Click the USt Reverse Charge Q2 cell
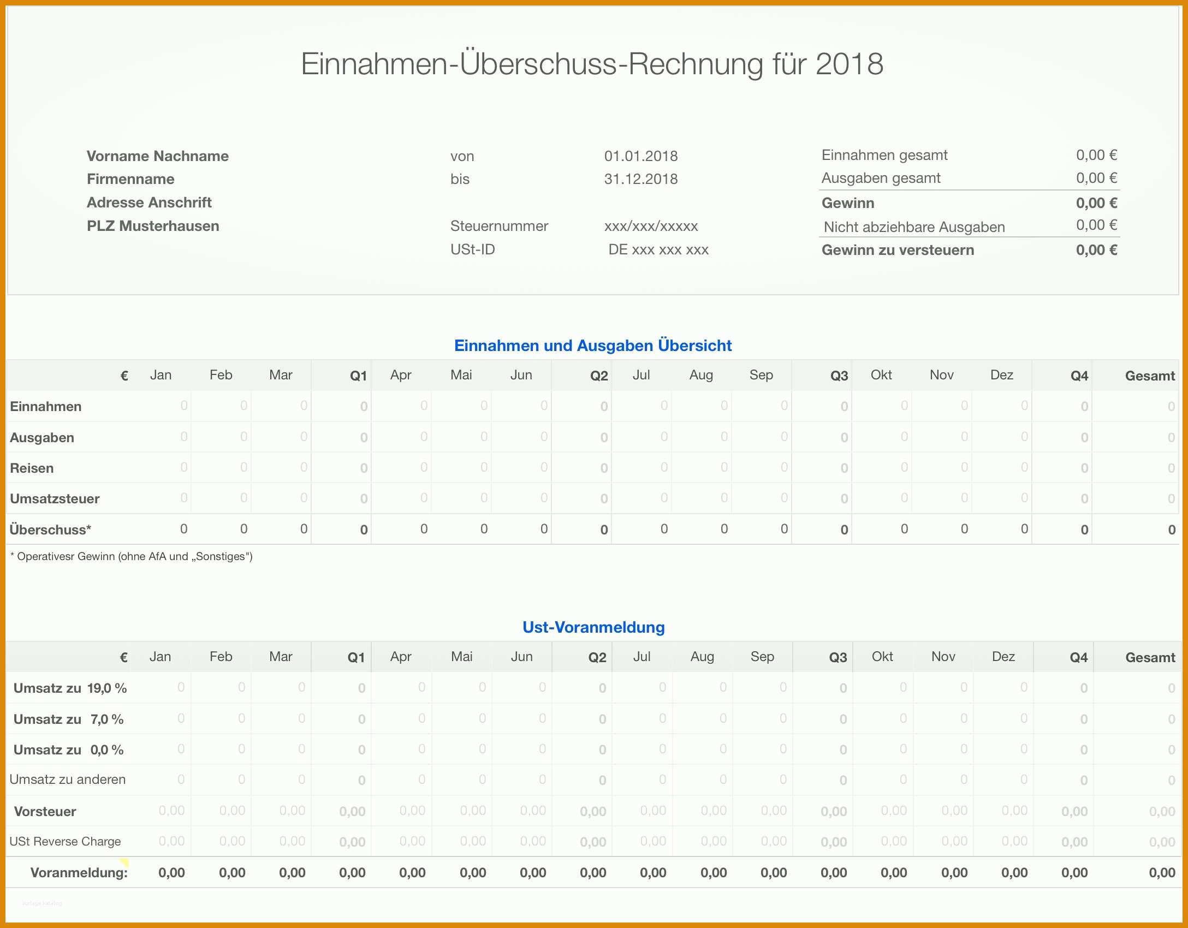 [582, 841]
